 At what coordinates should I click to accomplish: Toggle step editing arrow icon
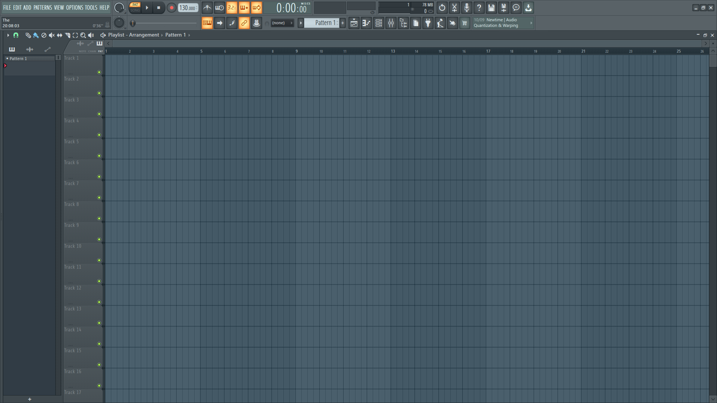[219, 23]
